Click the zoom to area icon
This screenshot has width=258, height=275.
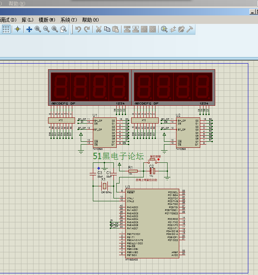tap(63, 29)
